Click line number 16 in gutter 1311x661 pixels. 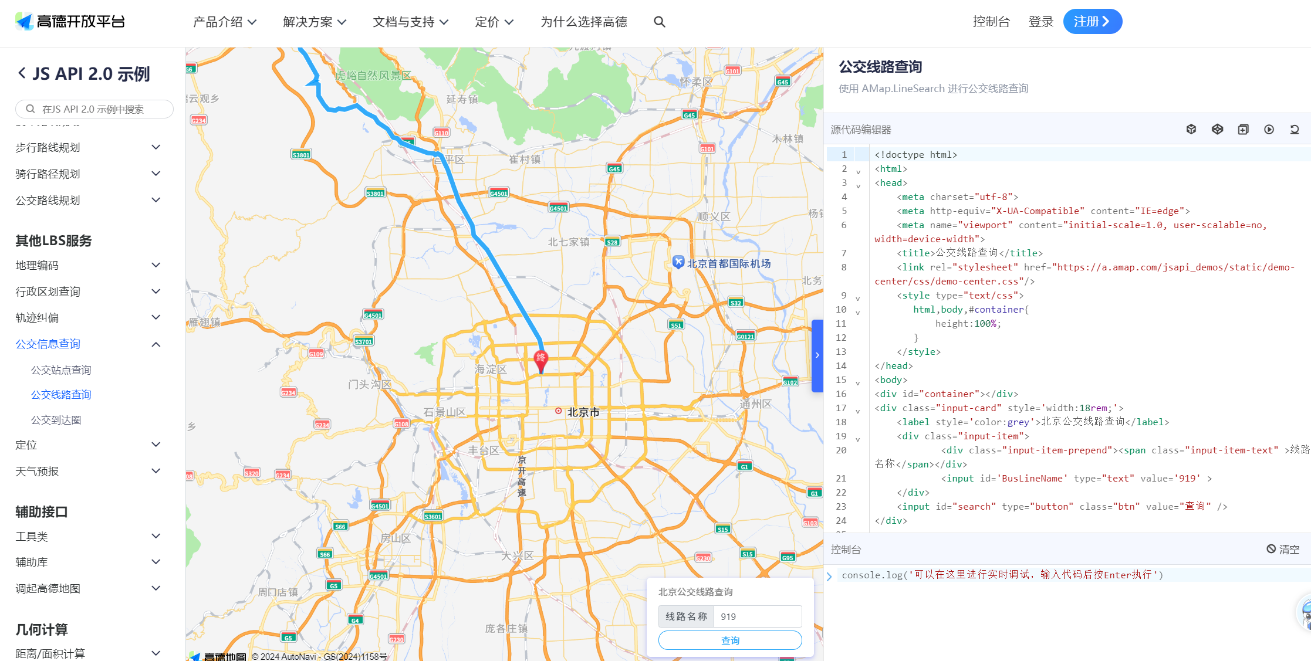coord(841,394)
